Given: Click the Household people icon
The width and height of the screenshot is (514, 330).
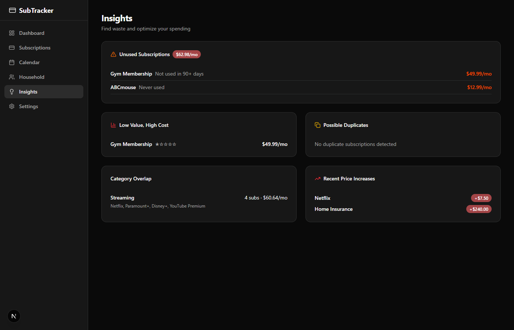Looking at the screenshot, I should tap(12, 77).
